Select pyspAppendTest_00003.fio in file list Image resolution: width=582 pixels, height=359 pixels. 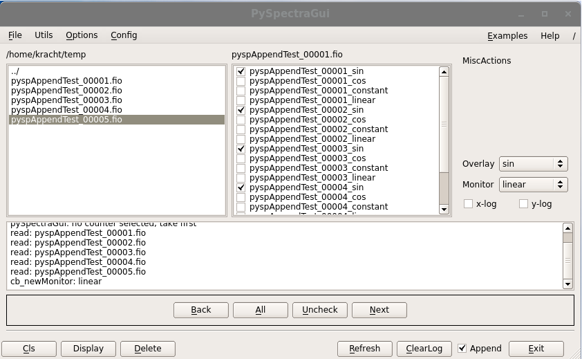coord(117,100)
